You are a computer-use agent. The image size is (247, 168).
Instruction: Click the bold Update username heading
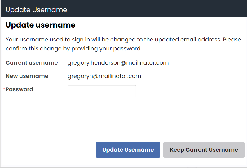point(40,25)
